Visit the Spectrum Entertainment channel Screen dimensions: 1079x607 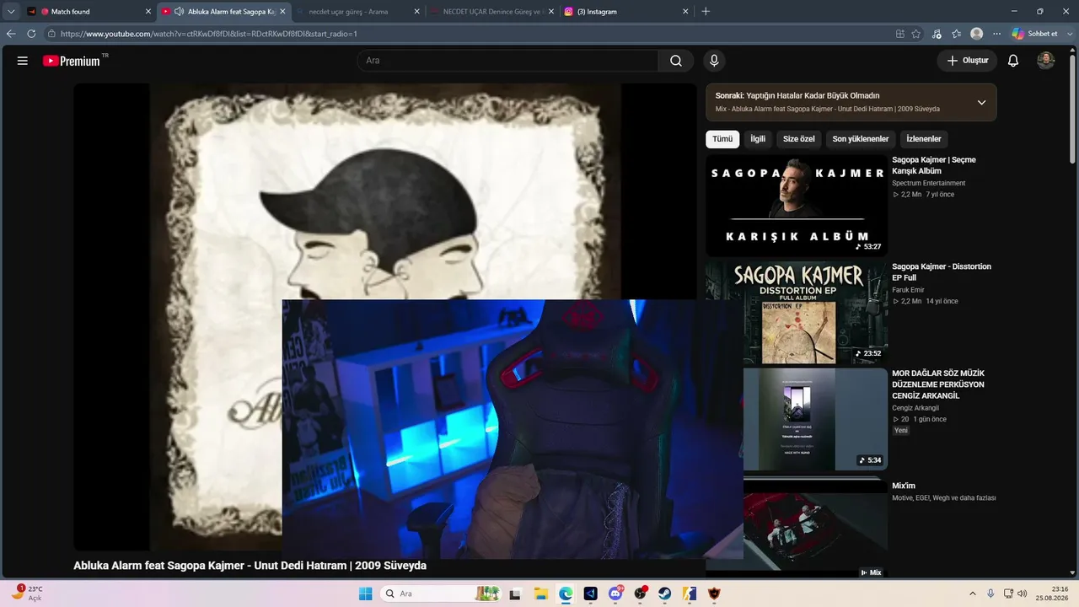pyautogui.click(x=929, y=183)
